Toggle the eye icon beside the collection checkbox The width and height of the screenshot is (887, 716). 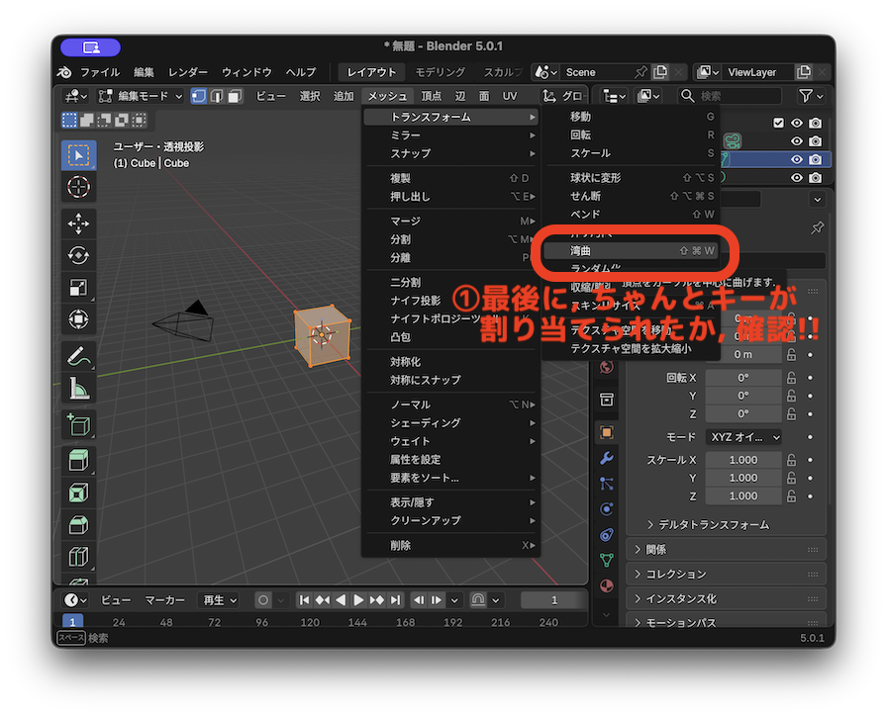coord(797,123)
